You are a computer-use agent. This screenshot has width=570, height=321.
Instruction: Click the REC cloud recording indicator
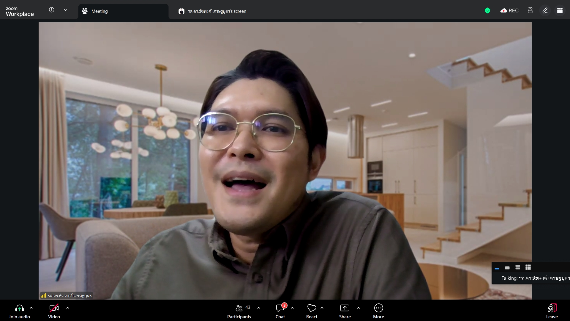[509, 11]
